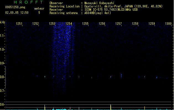Click the 0.6 kHz frequency label
174x110 pixels.
click(x=2, y=105)
